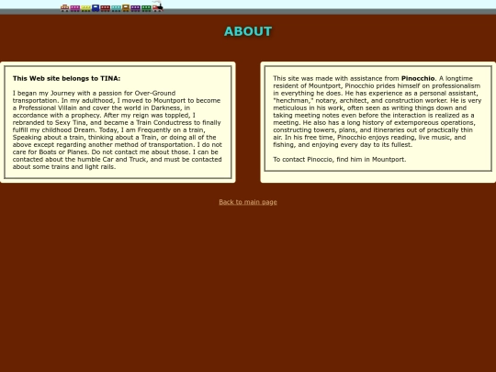This screenshot has width=496, height=372.
Task: Click the ABOUT page heading
Action: (x=248, y=31)
